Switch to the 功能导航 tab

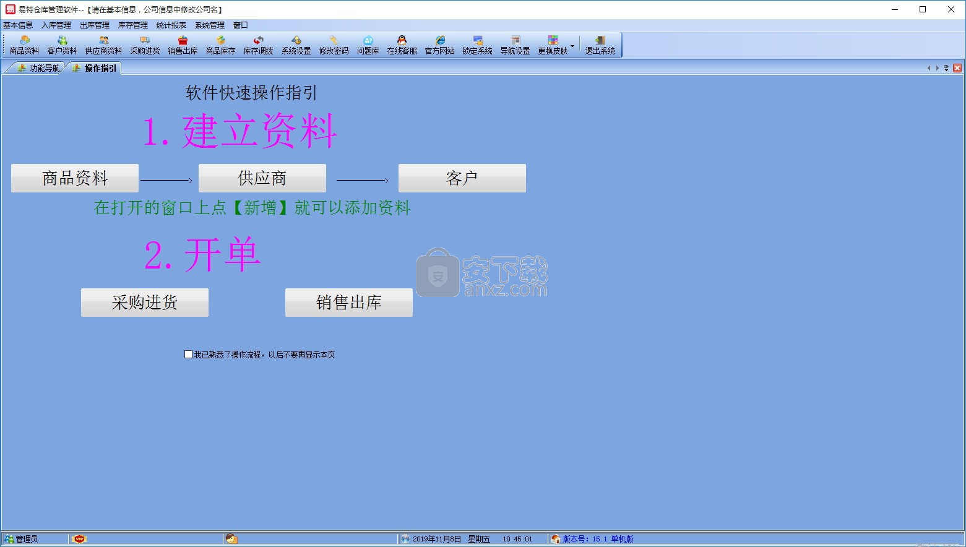pyautogui.click(x=38, y=68)
